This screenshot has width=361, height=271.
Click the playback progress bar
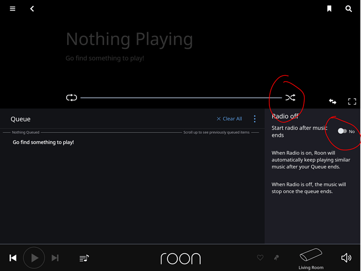pos(181,98)
